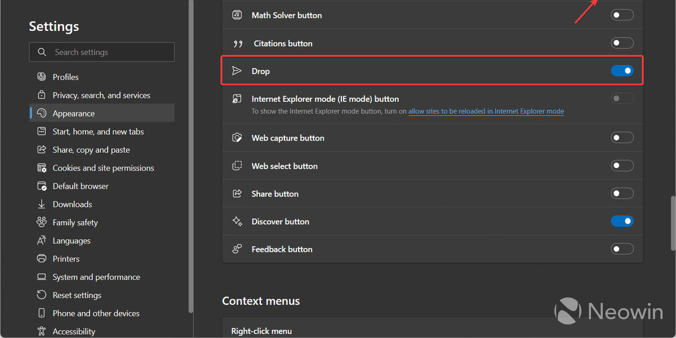
Task: Open Start, home, and new tabs settings
Action: (98, 132)
